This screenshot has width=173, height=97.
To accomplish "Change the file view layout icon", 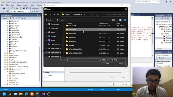I will pyautogui.click(x=114, y=20).
